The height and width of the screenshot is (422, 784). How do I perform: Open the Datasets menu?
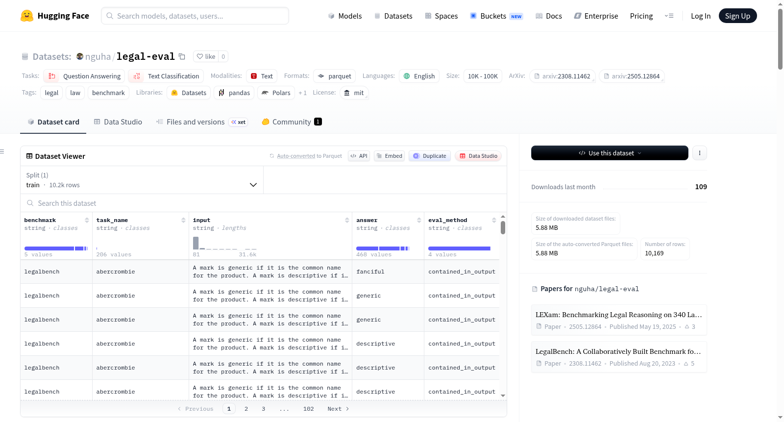(393, 16)
